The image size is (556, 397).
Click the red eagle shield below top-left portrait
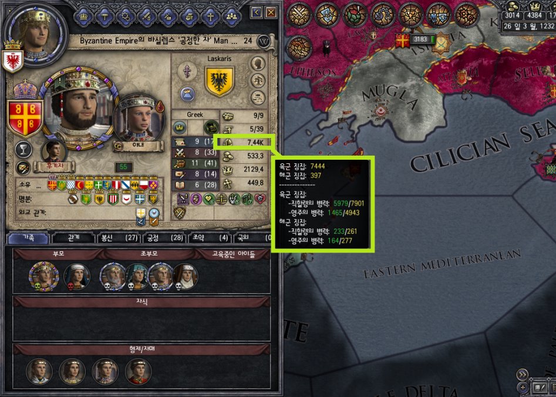12,62
